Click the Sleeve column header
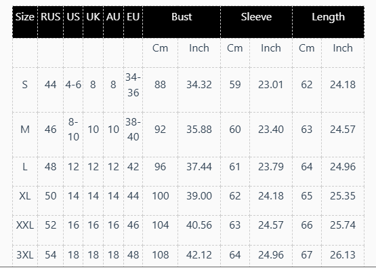Viewport: 376px width, 270px height. point(256,17)
